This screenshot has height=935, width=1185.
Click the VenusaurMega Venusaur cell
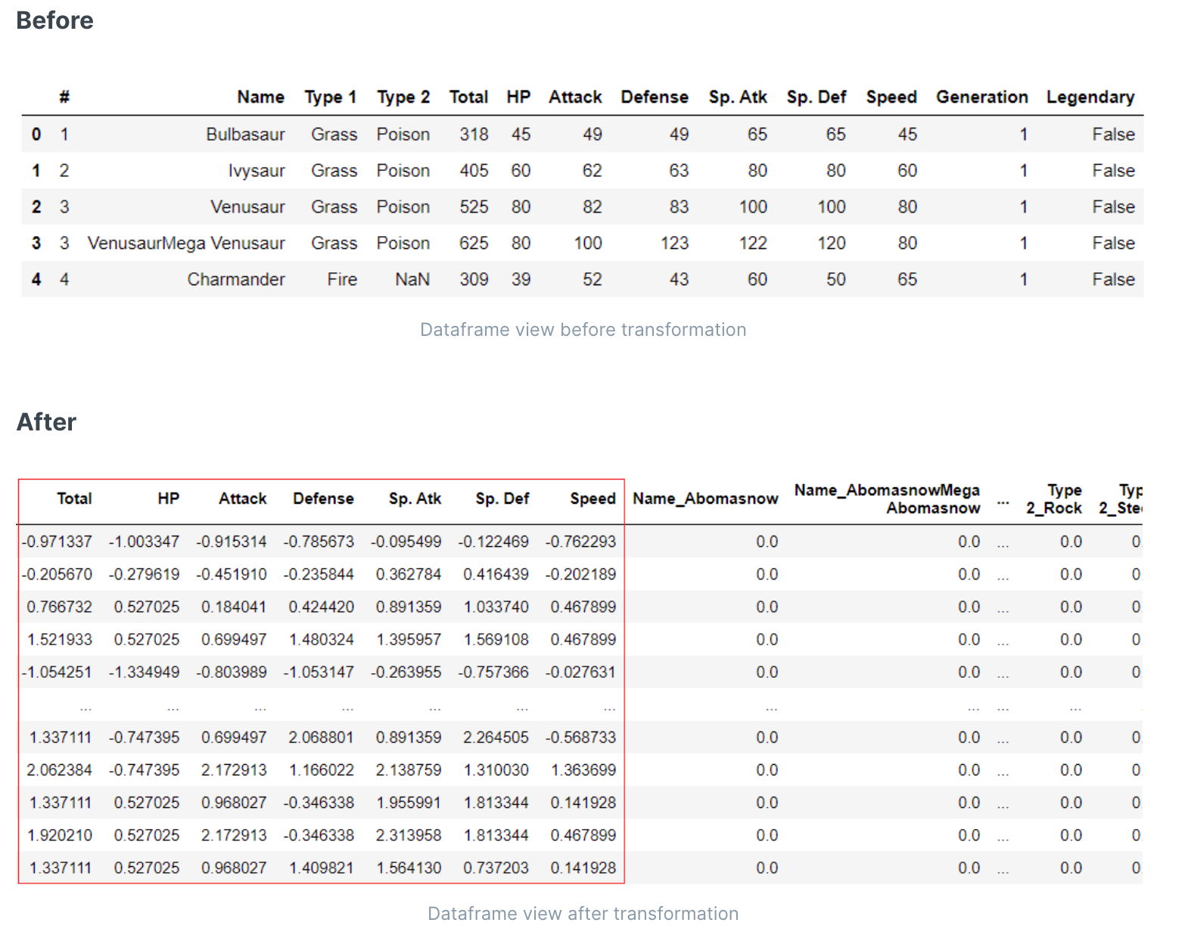click(186, 243)
